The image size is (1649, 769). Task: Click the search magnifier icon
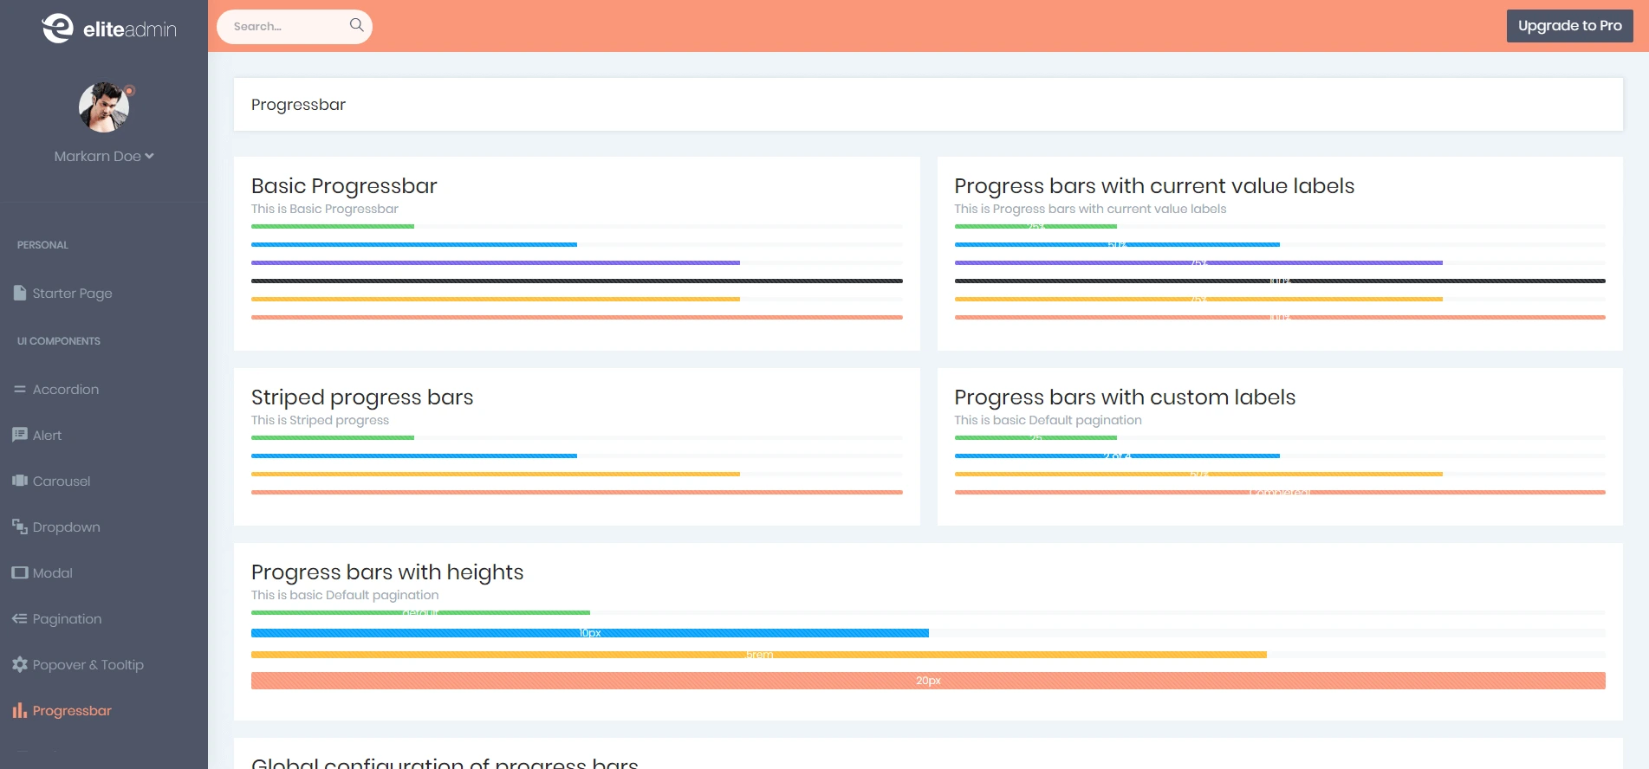click(356, 25)
